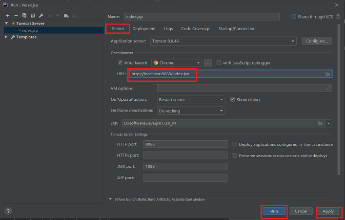
Task: Click the add new configuration plus icon
Action: click(8, 16)
